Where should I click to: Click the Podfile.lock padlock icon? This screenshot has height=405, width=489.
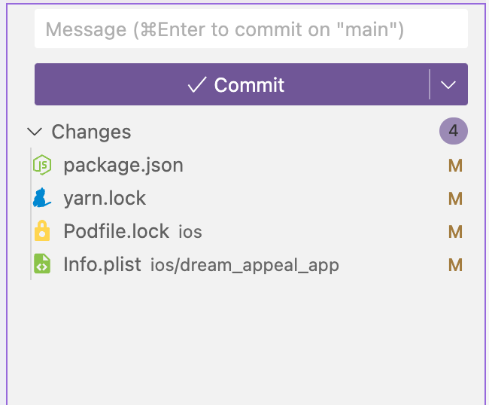pyautogui.click(x=42, y=231)
